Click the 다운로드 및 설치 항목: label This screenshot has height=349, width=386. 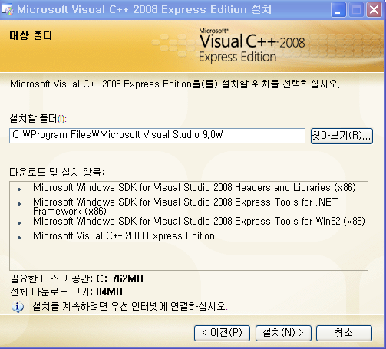click(57, 172)
